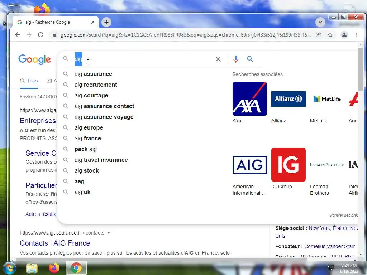Screen dimensions: 367x275
Task: Choose the 'aeg' suggestion
Action: pyautogui.click(x=143, y=182)
